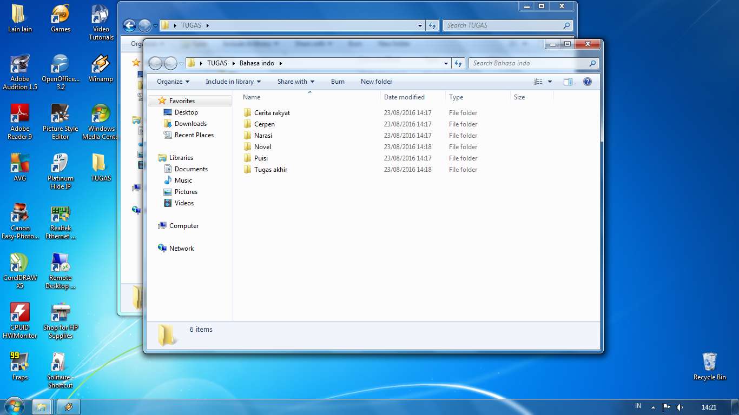Open Recent Places in sidebar

[188, 135]
